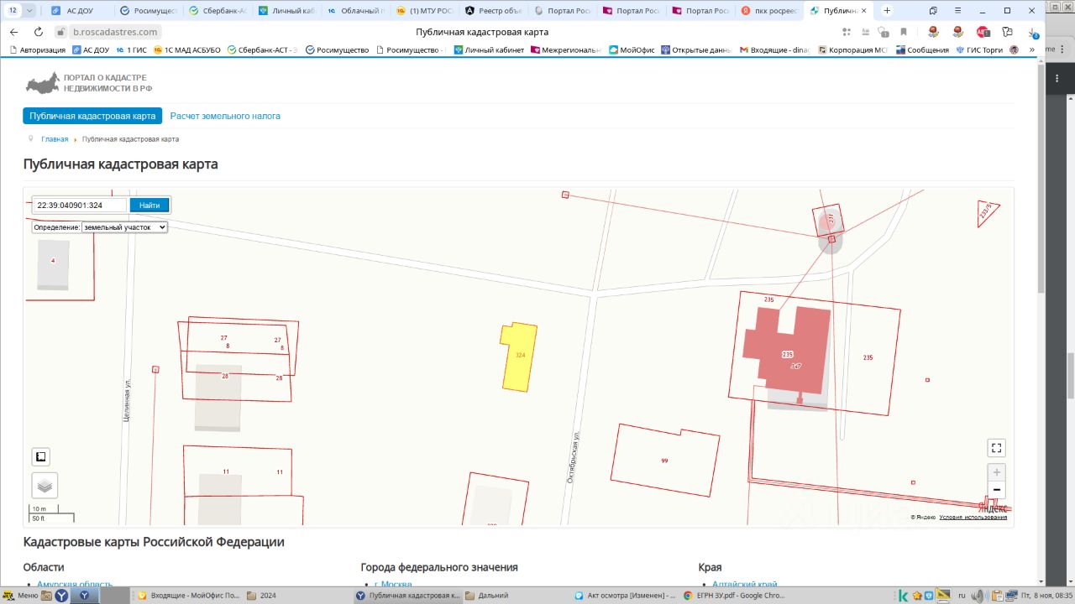Switch to ЕГРН ЗУ.pdf Chrome taskbar window
Screen dimensions: 1075x604
[737, 596]
